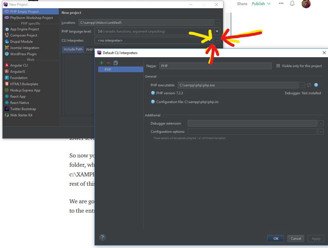
Task: Pick AngularJS project type
Action: pyautogui.click(x=31, y=72)
